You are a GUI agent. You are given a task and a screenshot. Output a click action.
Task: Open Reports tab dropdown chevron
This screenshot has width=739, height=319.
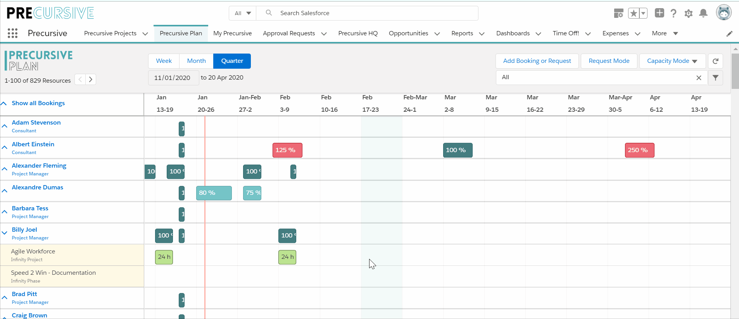tap(482, 34)
